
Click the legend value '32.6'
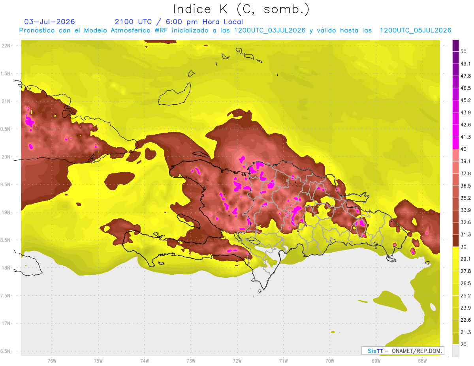[466, 222]
